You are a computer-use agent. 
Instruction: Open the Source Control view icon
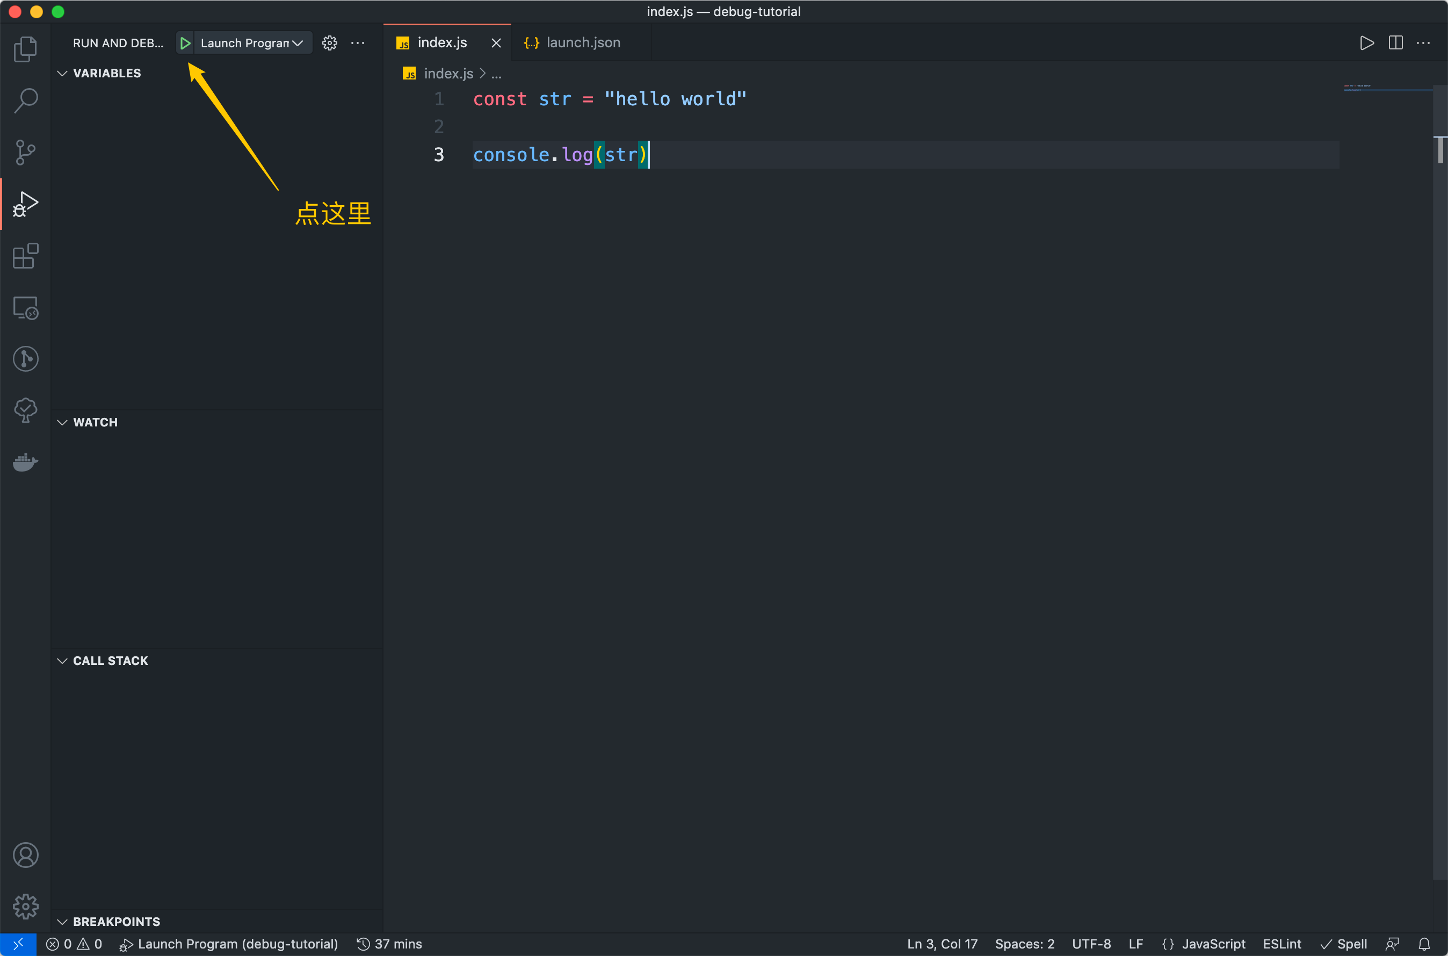(25, 152)
